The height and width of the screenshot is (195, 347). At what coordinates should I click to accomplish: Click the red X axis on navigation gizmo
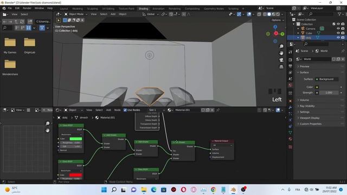276,34
